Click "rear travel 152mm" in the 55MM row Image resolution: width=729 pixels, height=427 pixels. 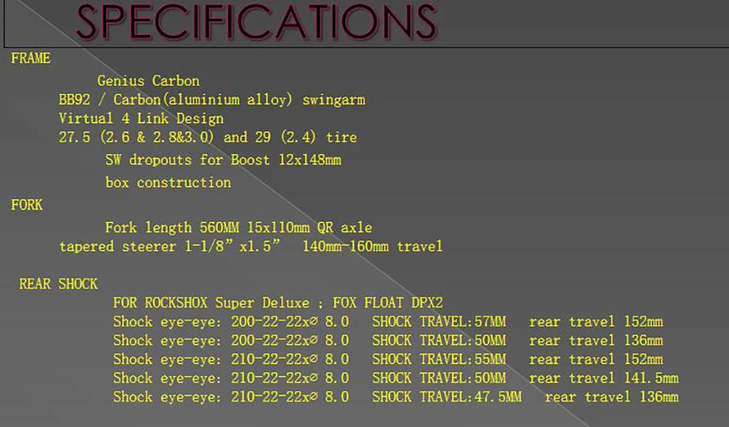click(x=596, y=359)
